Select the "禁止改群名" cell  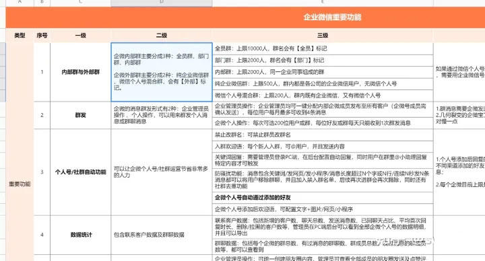[323, 135]
